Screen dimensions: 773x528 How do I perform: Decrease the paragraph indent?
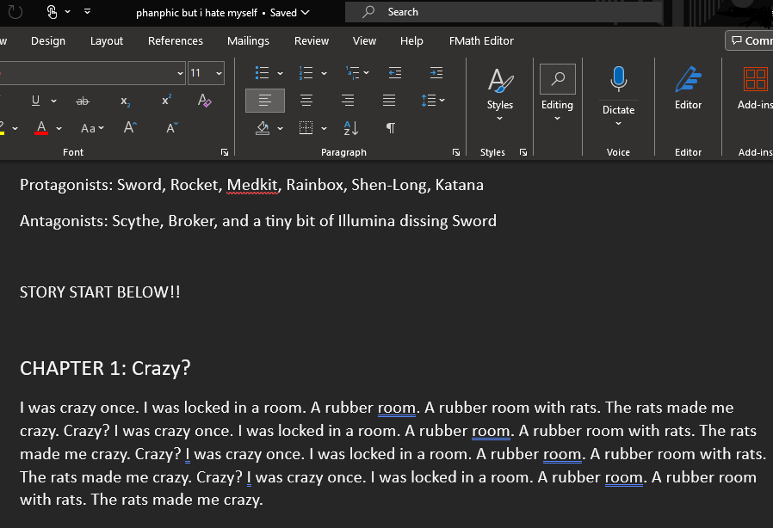[x=395, y=73]
